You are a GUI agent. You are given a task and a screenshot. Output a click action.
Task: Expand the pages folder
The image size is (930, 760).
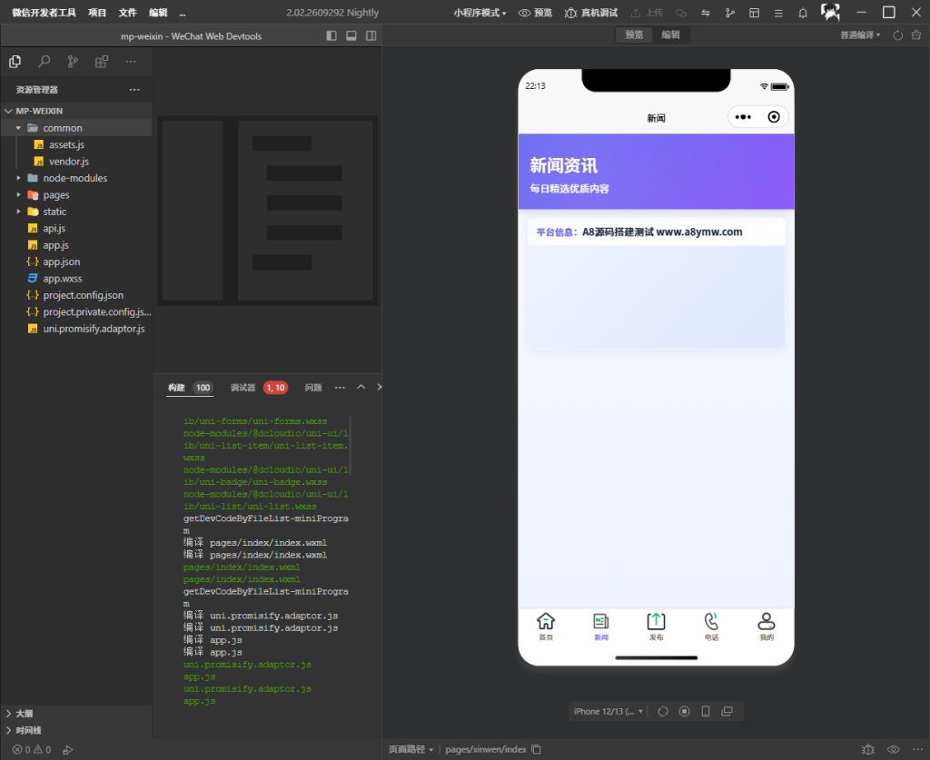point(18,194)
